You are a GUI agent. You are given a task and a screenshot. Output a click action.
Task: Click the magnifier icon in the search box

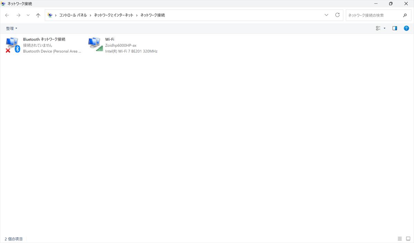[405, 15]
